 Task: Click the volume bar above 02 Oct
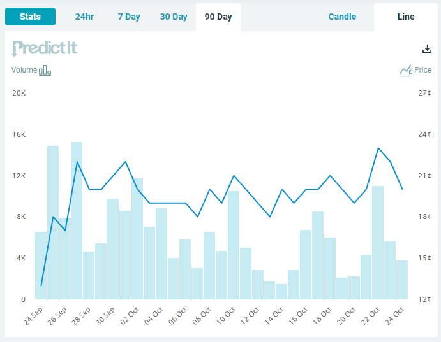pyautogui.click(x=137, y=239)
